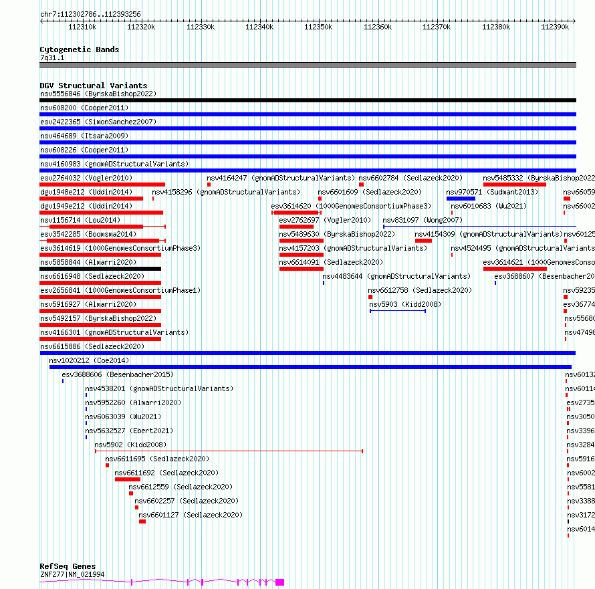Select nsv4538201 (gnomADStructuralVariants) label
Viewport: 595px width, 589px height.
[x=159, y=388]
